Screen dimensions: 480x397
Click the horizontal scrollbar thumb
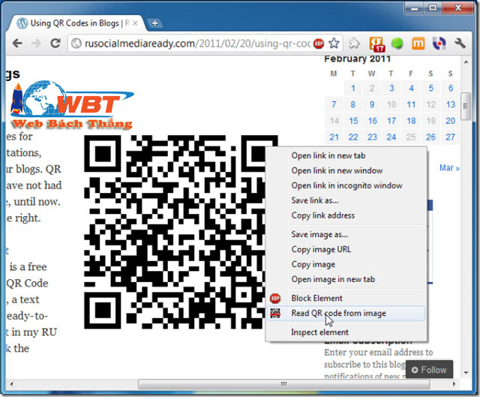(283, 383)
